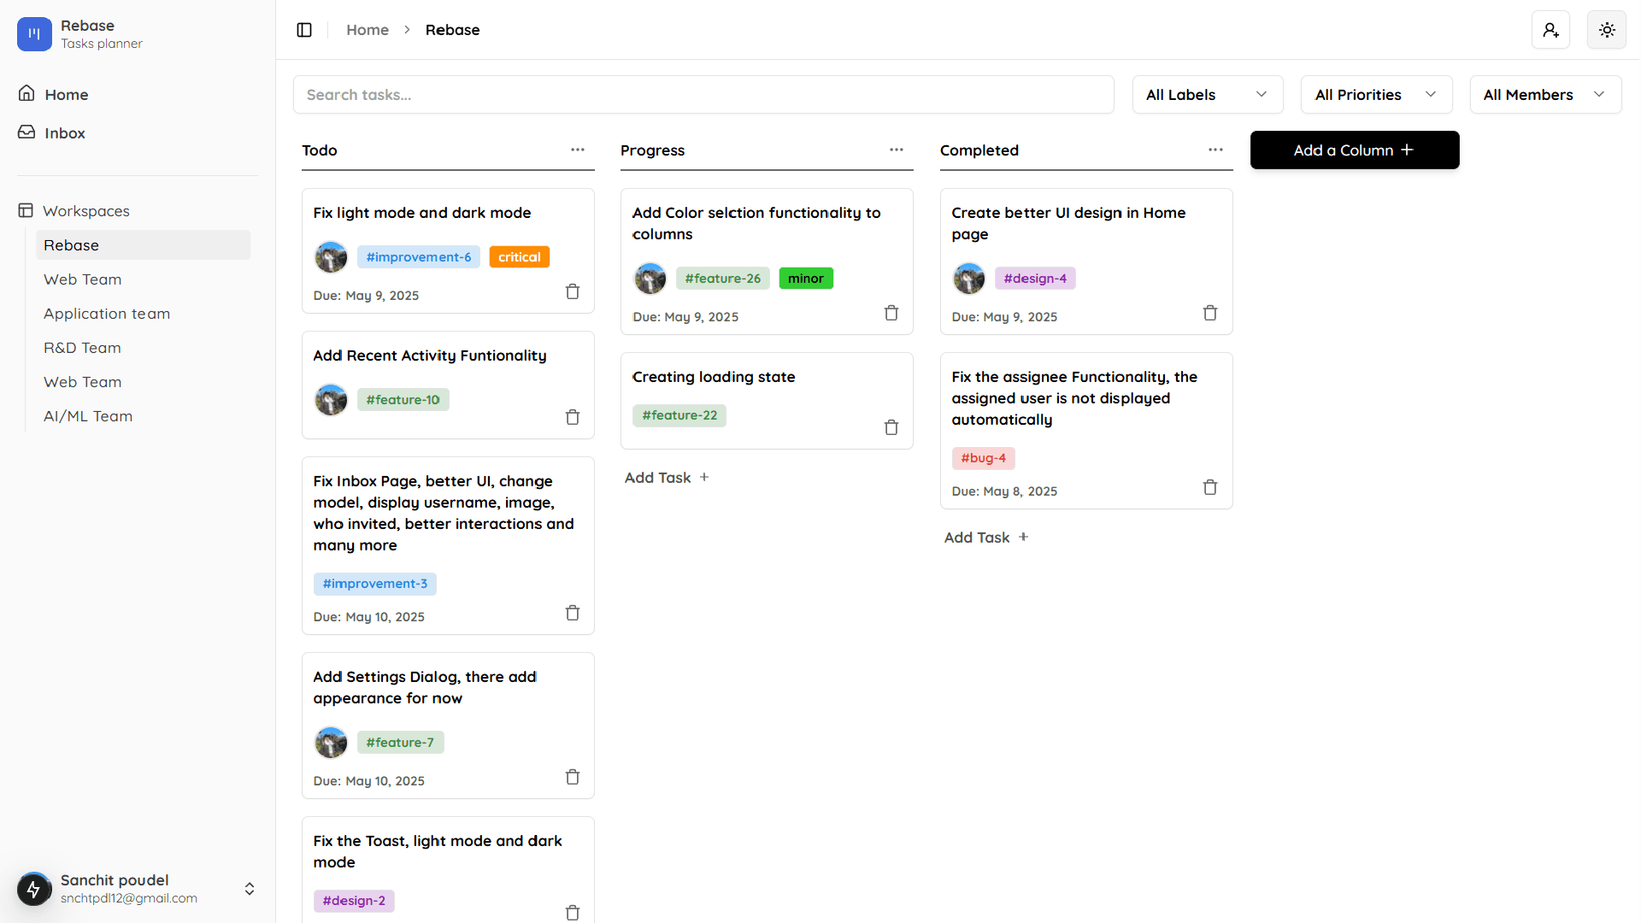Open the All Members dropdown

point(1545,94)
